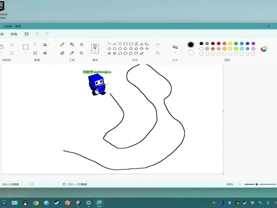Pick the Triangle shape

[x=142, y=44]
